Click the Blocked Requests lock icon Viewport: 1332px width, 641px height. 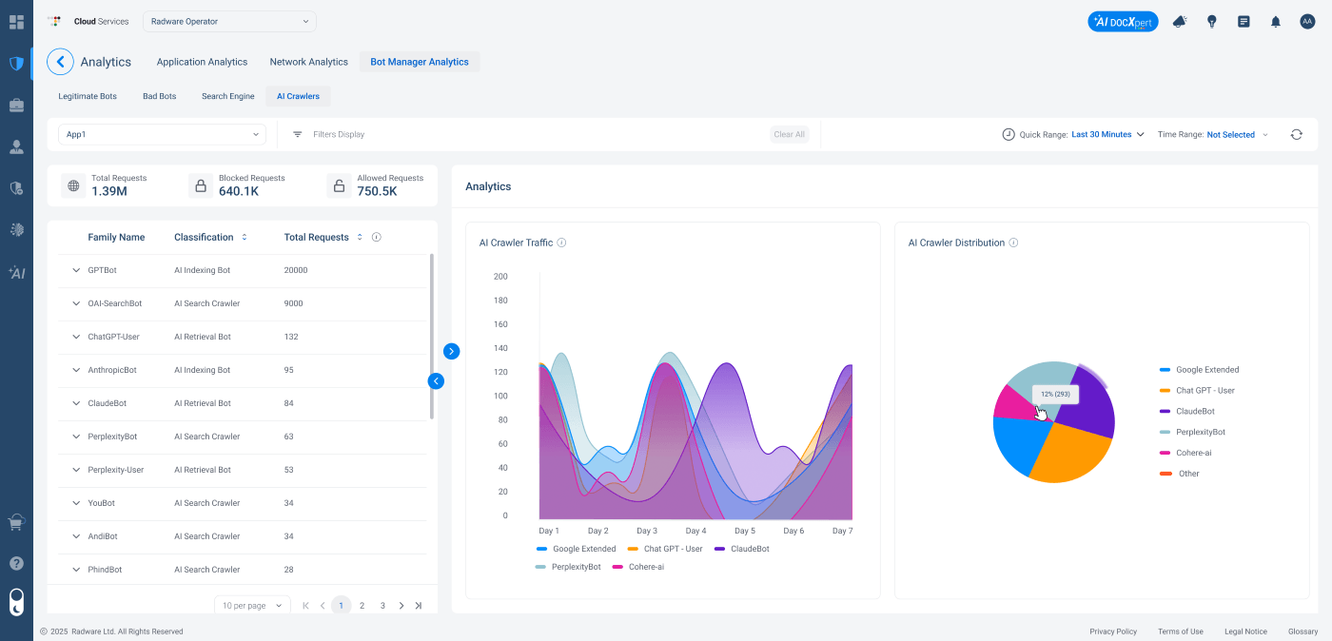tap(201, 185)
